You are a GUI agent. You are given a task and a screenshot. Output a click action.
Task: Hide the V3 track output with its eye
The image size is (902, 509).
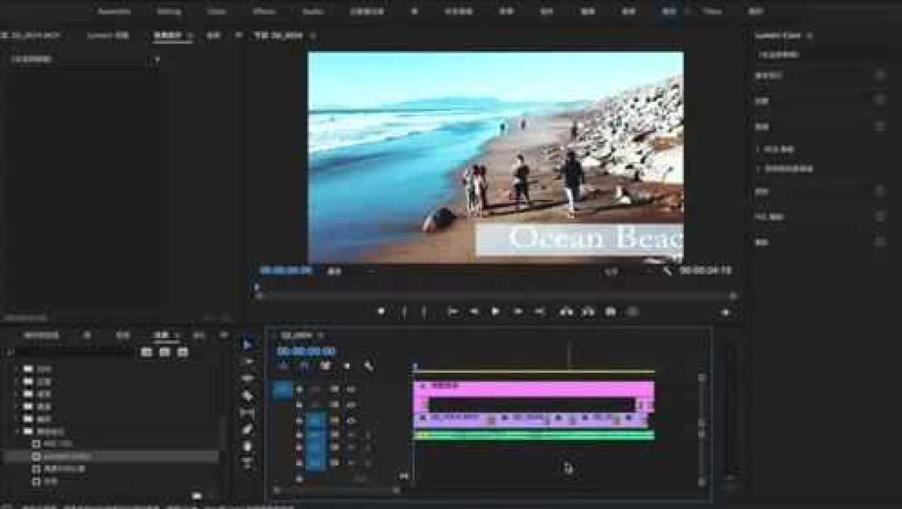[x=352, y=389]
